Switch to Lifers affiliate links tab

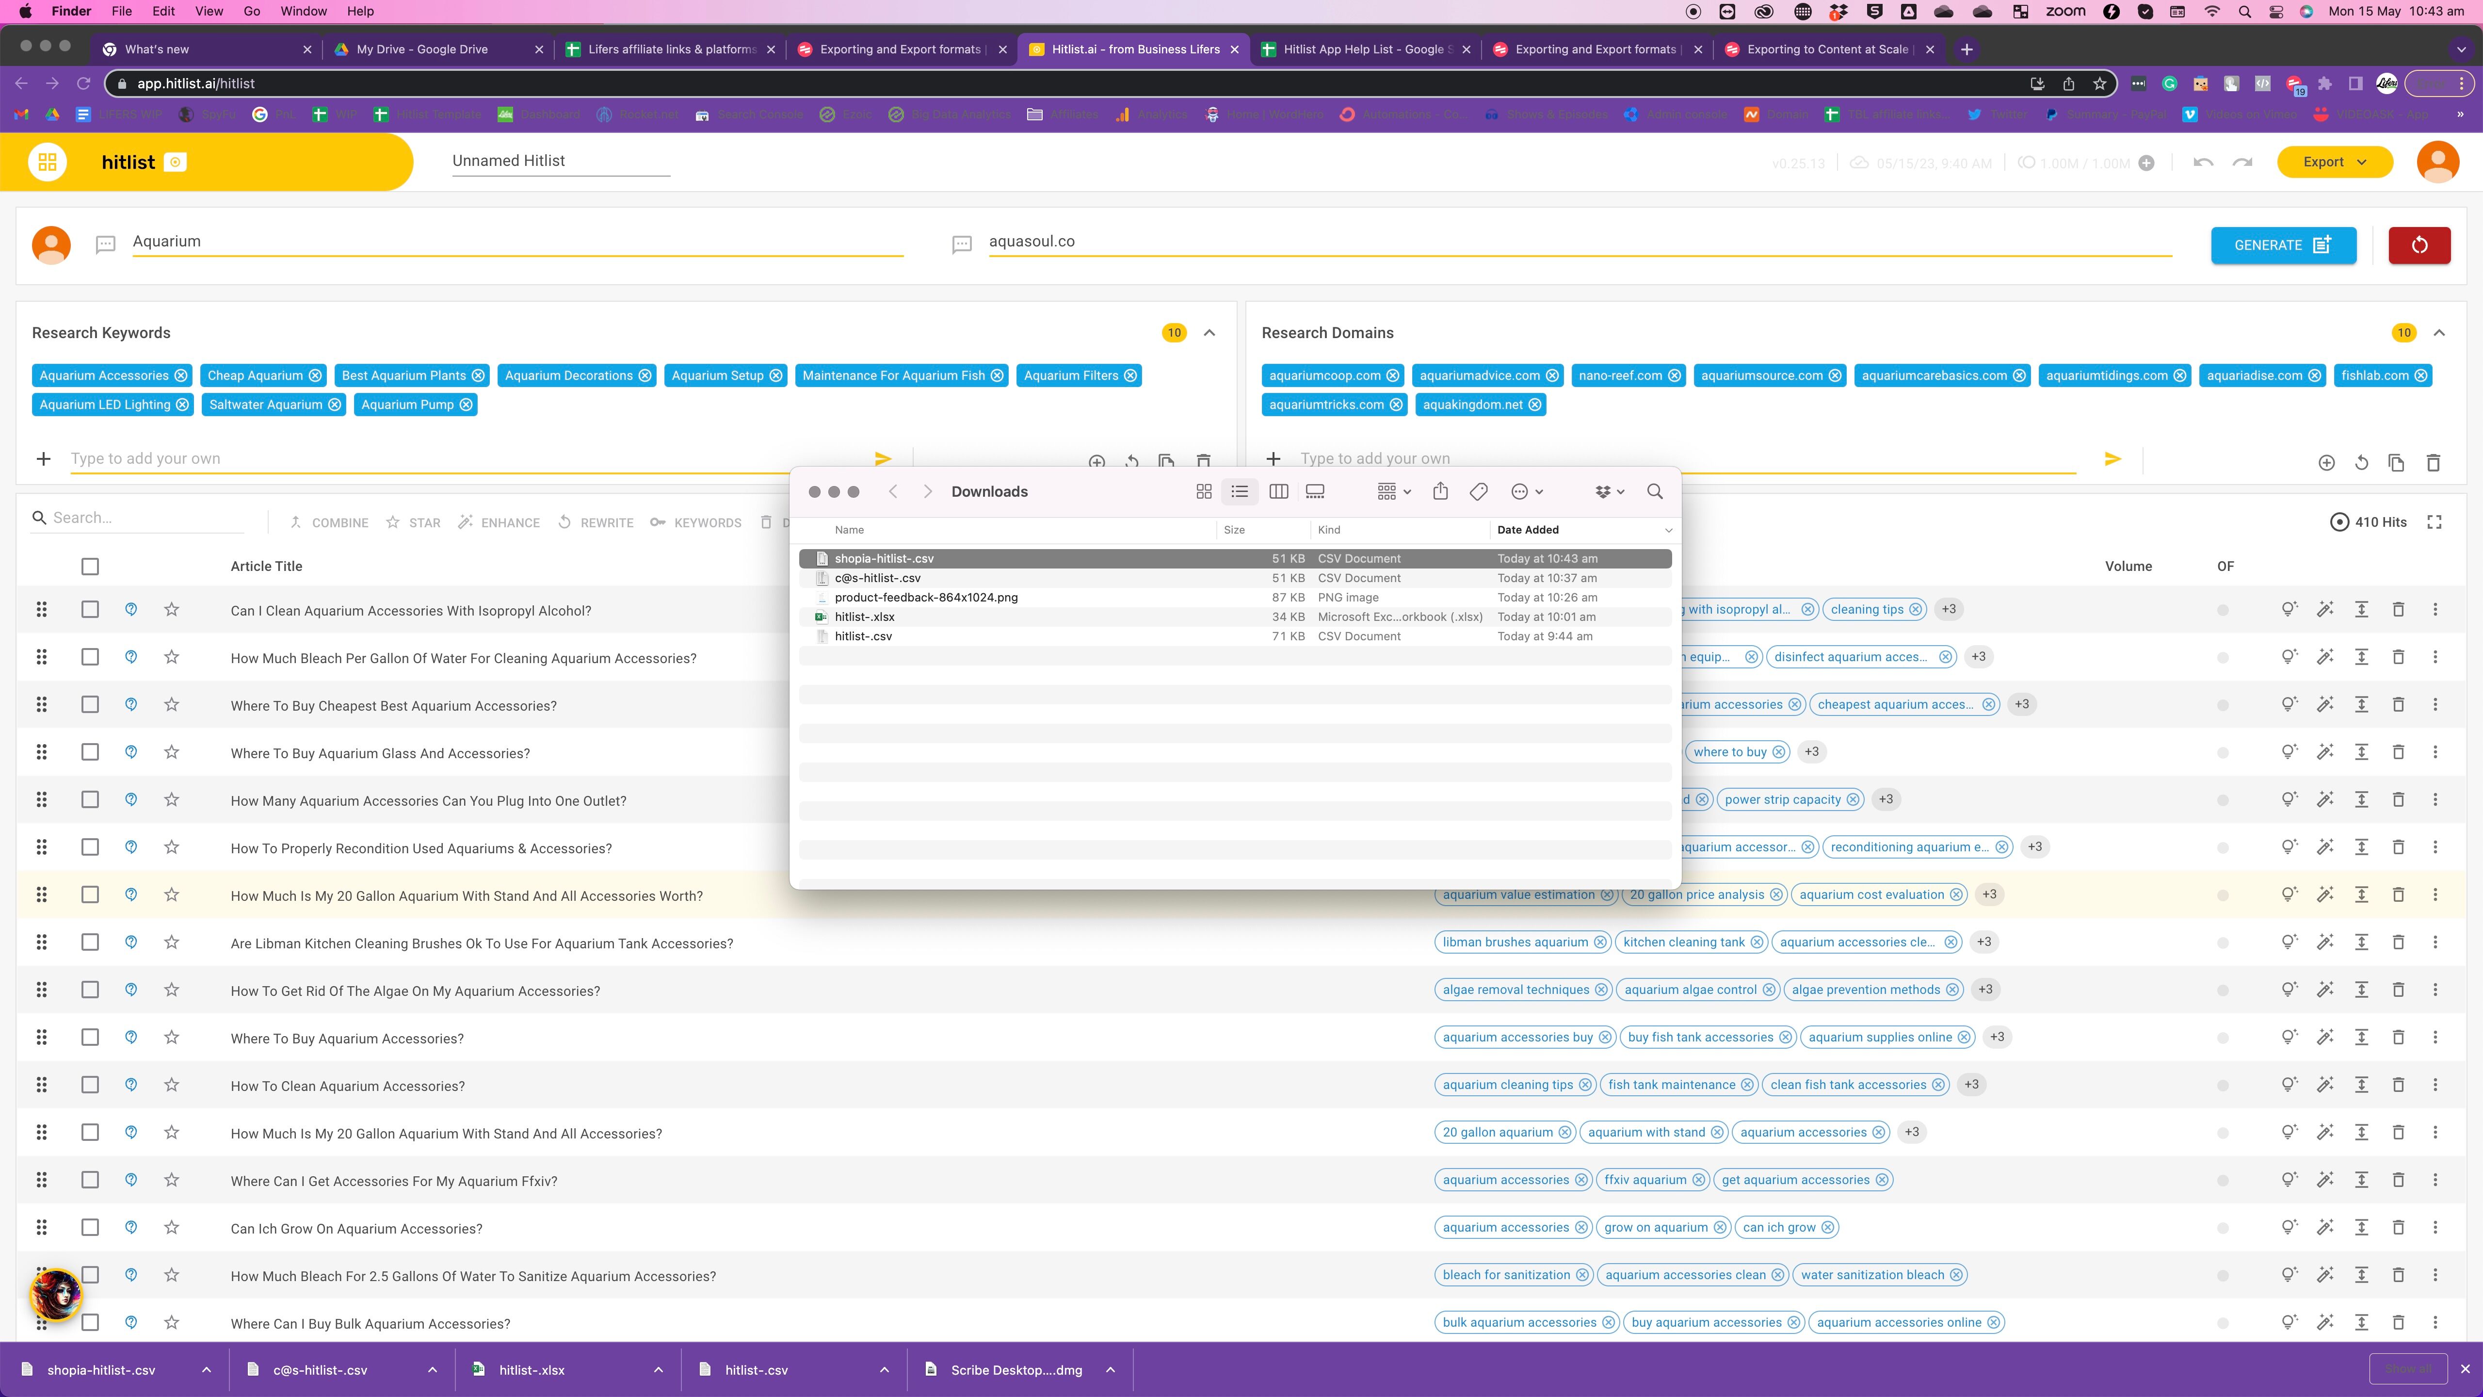point(672,49)
